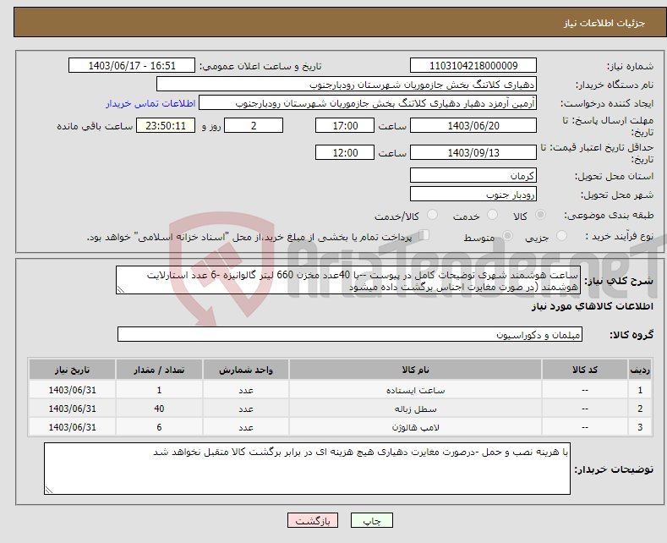Click the چاپ print button
Image resolution: width=667 pixels, height=543 pixels.
click(371, 520)
